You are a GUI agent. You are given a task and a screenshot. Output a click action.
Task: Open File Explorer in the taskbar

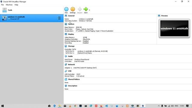pos(60,106)
